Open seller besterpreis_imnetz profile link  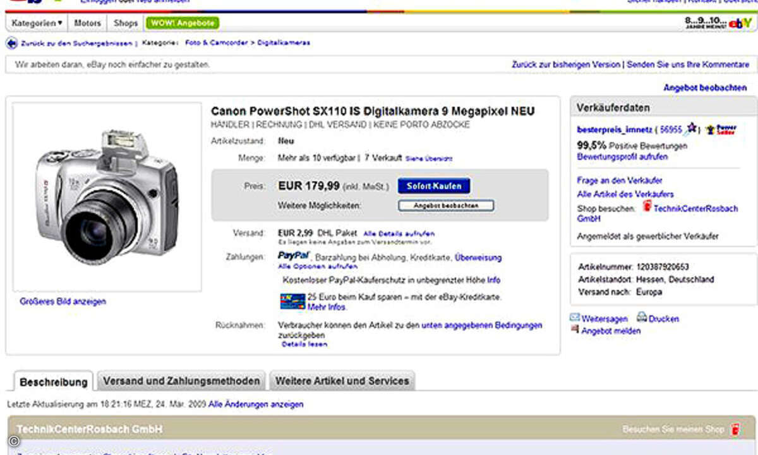pos(615,129)
